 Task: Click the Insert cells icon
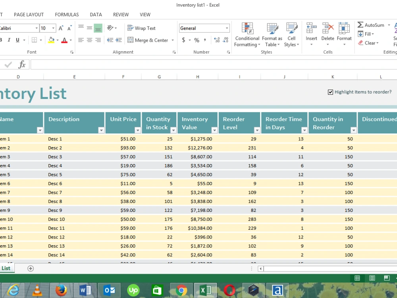(311, 28)
